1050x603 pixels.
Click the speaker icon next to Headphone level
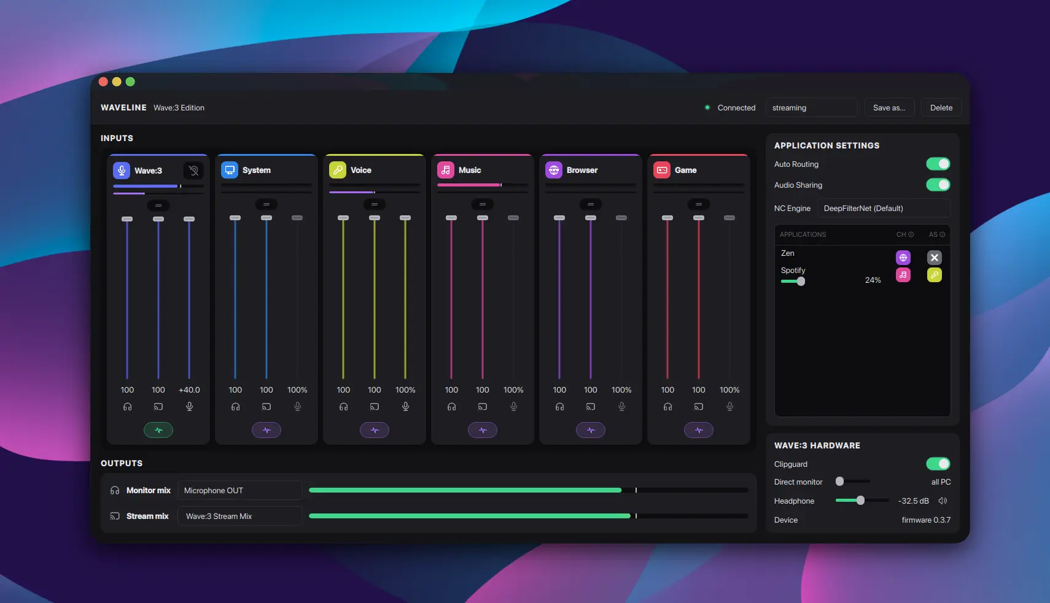(943, 501)
